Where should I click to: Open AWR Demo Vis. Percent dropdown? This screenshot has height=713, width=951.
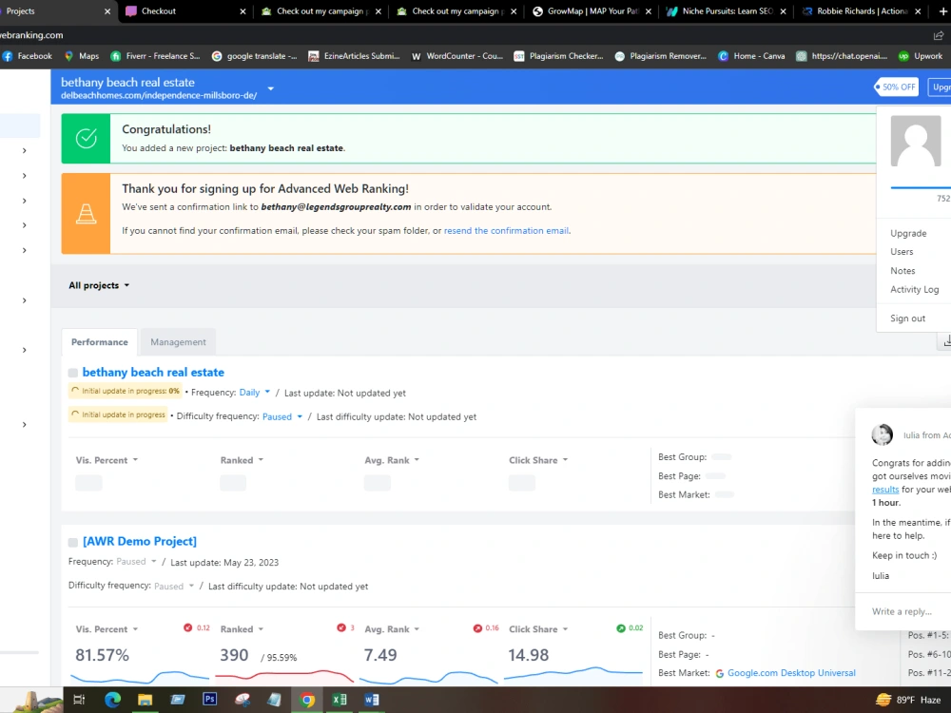(x=107, y=629)
